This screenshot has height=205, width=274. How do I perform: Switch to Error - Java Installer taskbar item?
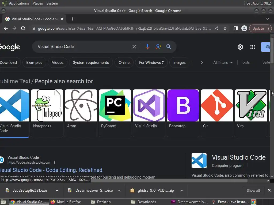230,202
